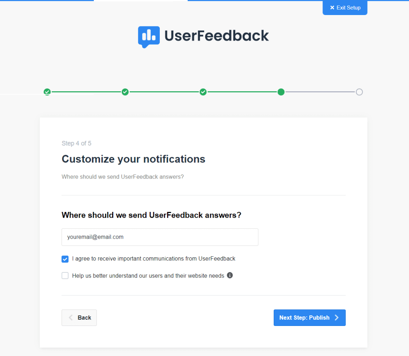Click the UserFeedback wordmark text

click(x=216, y=36)
